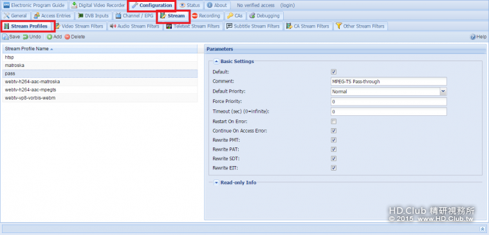Click the Force Priority field
This screenshot has height=235, width=489.
coord(389,102)
